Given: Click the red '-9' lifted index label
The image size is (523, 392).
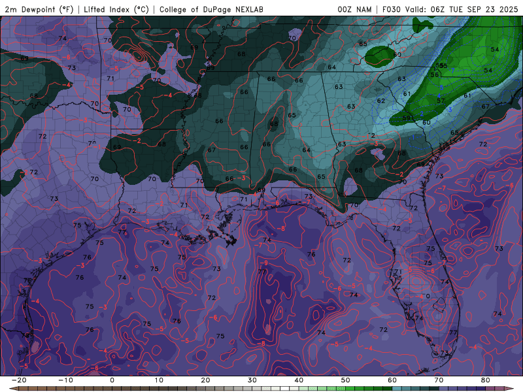Looking at the screenshot, I should [263, 263].
